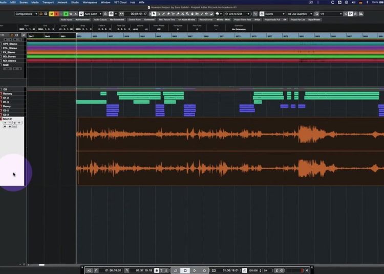Viewport: 384px width, 274px height.
Task: Open the Link to Grid snap dropdown
Action: (x=237, y=14)
